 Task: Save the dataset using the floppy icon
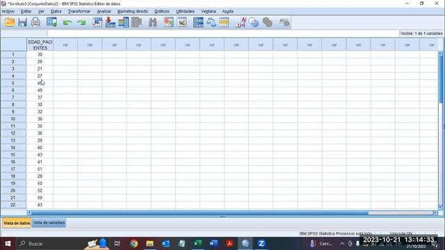pyautogui.click(x=22, y=22)
